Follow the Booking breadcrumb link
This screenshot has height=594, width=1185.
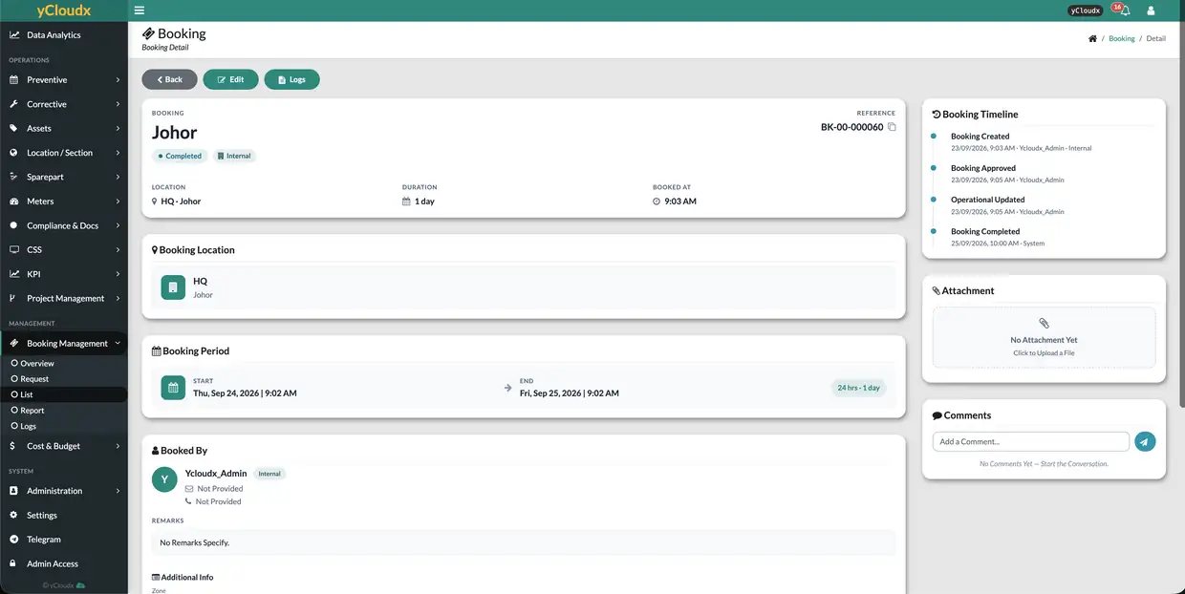pyautogui.click(x=1122, y=38)
